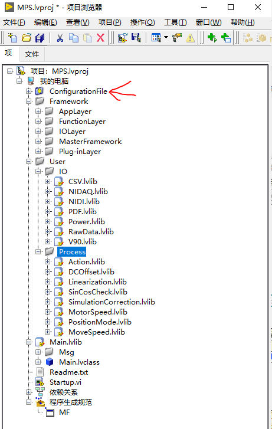Image resolution: width=272 pixels, height=429 pixels.
Task: Click the red Delete X icon
Action: 101,38
